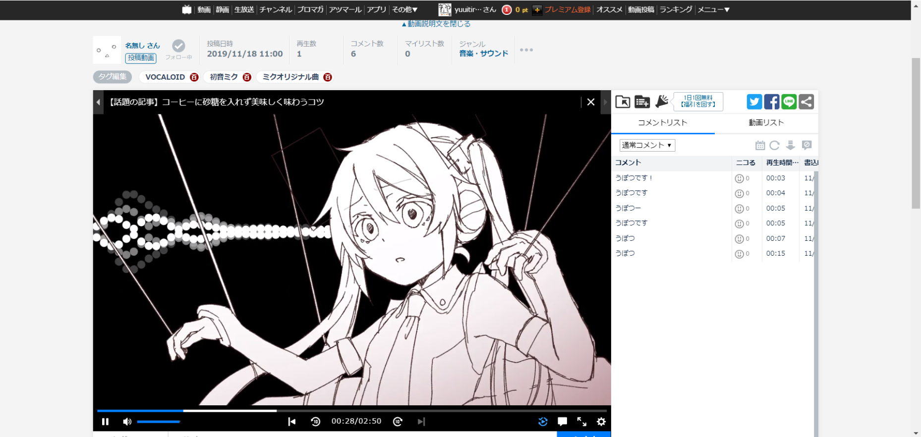Click the Niconico TV logo icon
The image size is (921, 437).
pyautogui.click(x=187, y=9)
